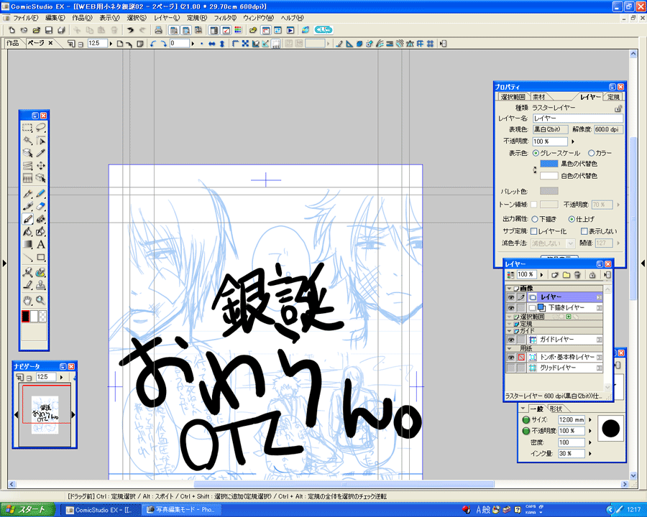Open the 不透明度 arrow in properties panel
The image size is (647, 517).
573,141
